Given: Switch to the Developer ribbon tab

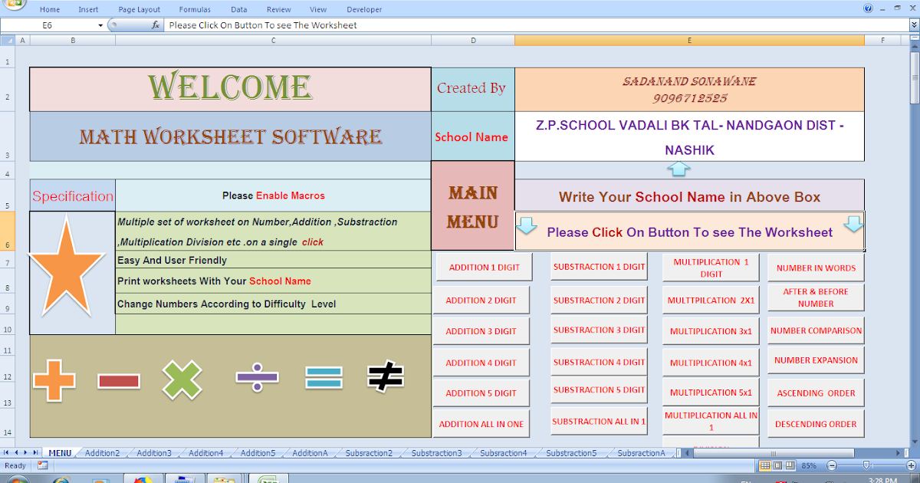Looking at the screenshot, I should click(364, 9).
